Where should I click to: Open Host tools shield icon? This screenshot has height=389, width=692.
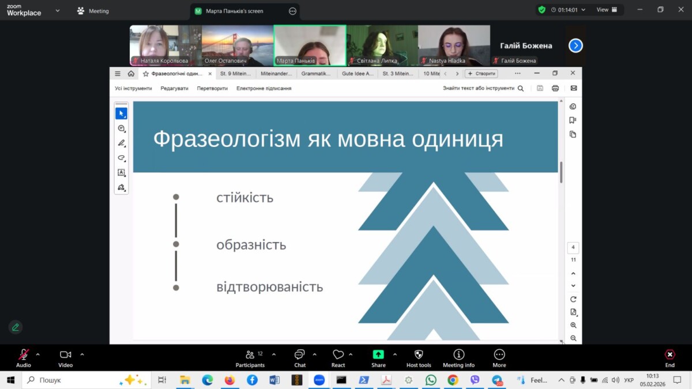tap(419, 358)
